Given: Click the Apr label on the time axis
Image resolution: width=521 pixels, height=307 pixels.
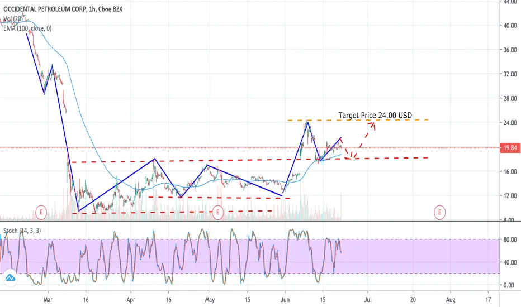Looking at the screenshot, I should point(131,300).
